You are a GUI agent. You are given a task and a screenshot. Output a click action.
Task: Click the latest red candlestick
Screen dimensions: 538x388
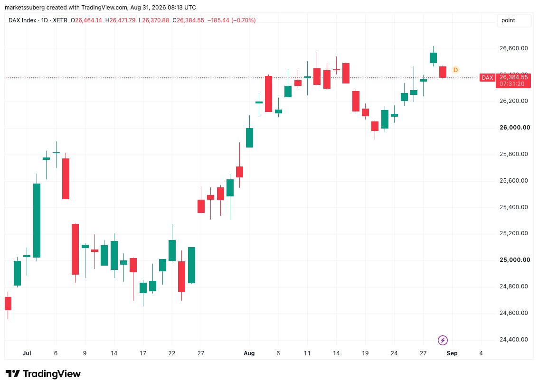[443, 72]
